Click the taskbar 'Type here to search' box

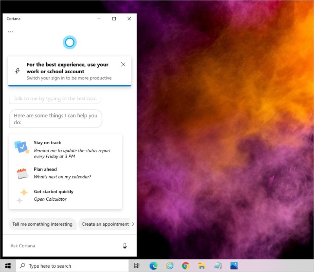[x=72, y=266]
